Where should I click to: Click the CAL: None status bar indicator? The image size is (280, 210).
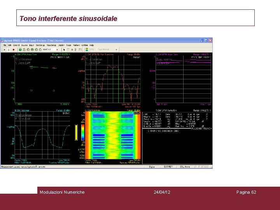click(185, 166)
